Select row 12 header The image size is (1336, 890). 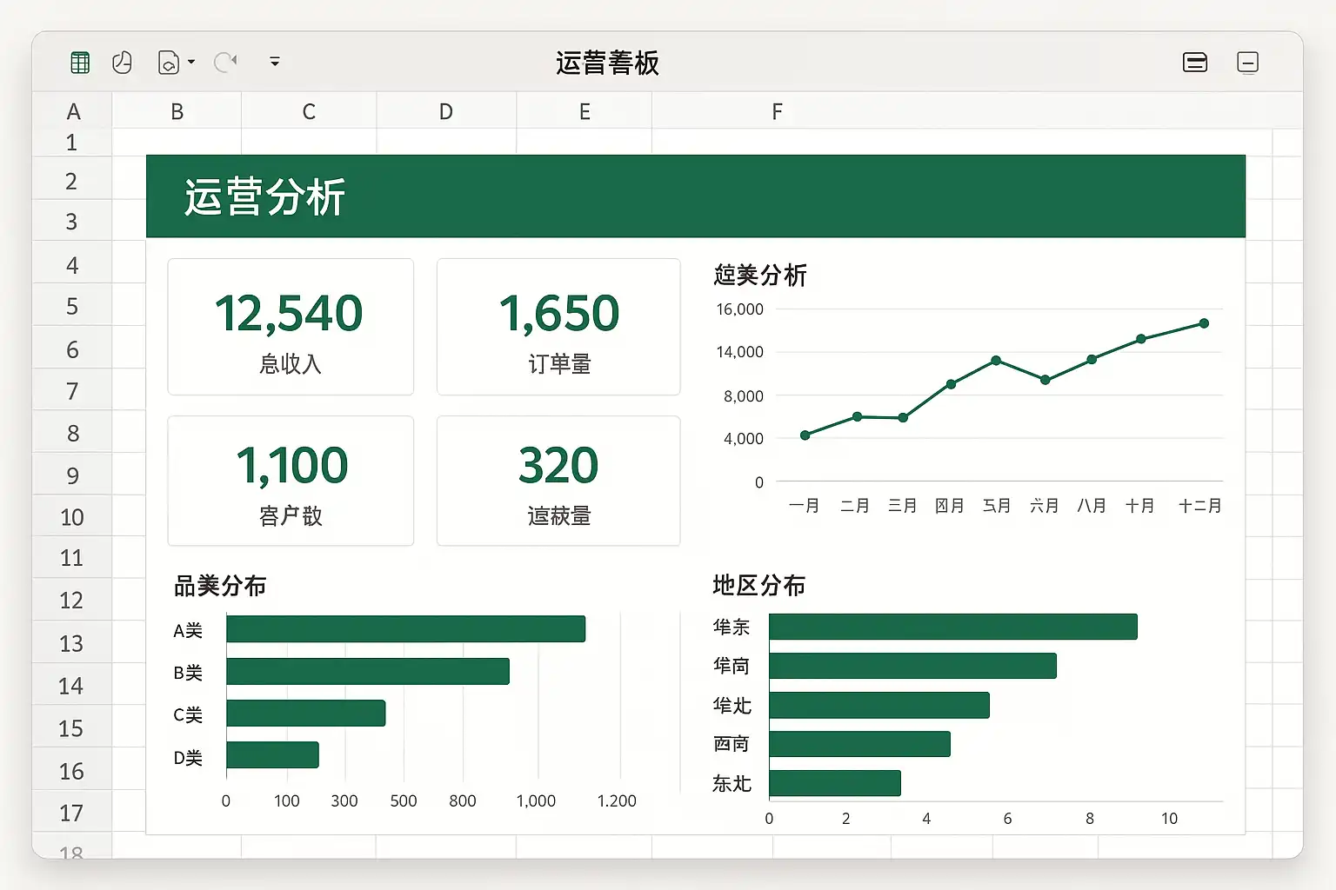tap(72, 601)
